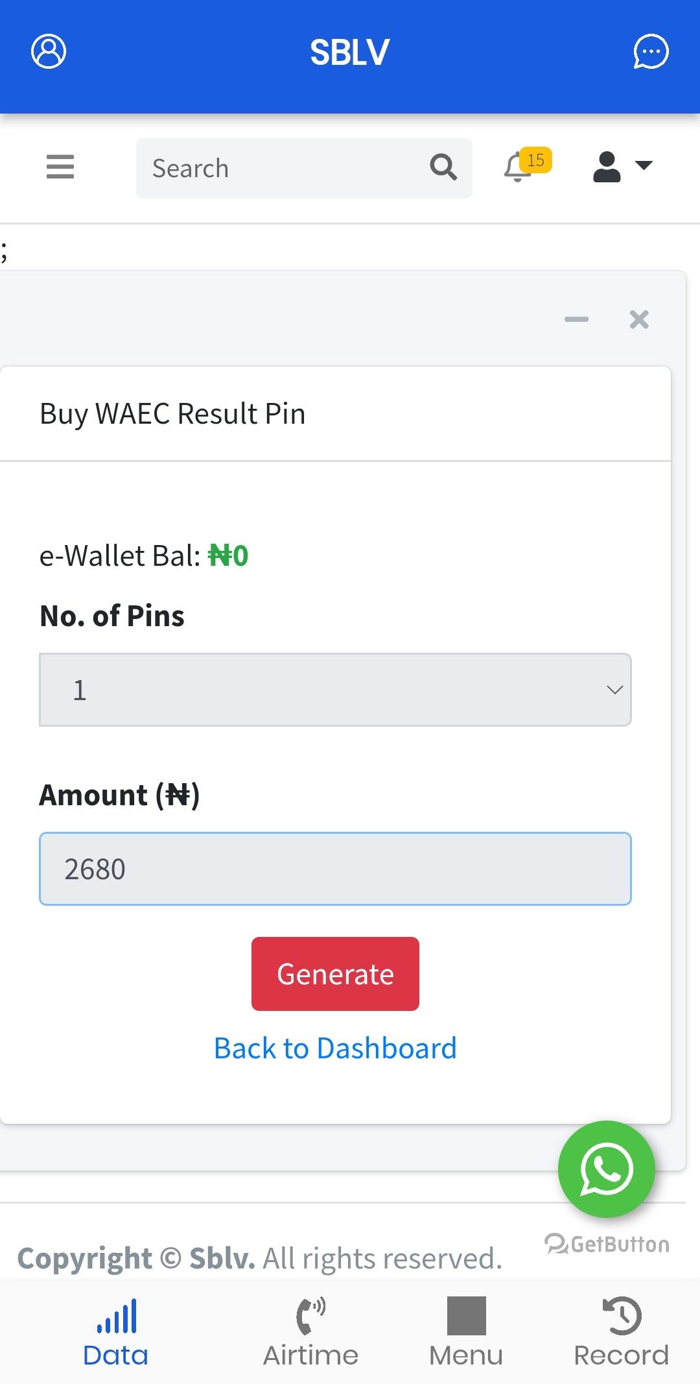Click the SBLV header title
Screen dimensions: 700x1384
click(350, 53)
